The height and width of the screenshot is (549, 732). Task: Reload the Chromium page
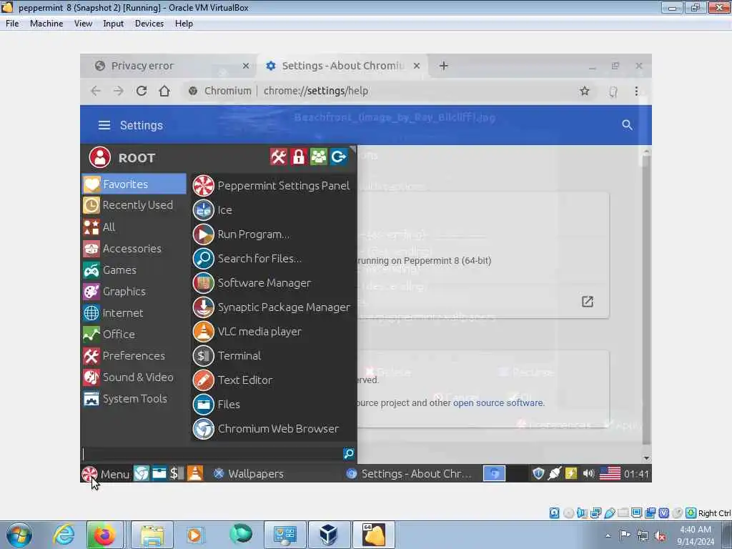[x=142, y=91]
